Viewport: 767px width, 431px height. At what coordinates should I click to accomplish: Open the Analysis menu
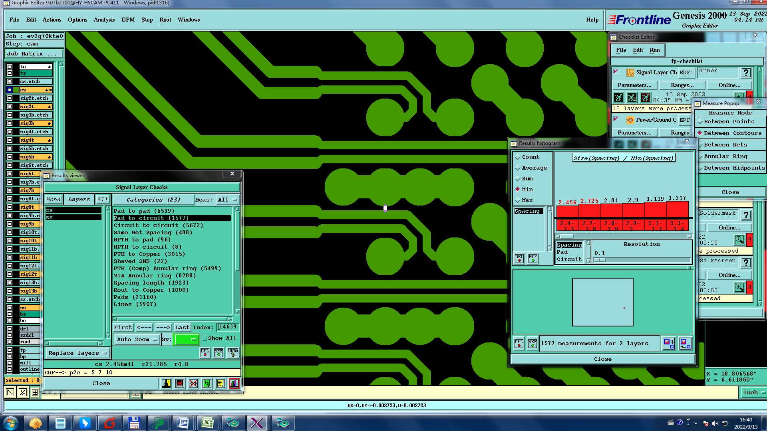(104, 20)
